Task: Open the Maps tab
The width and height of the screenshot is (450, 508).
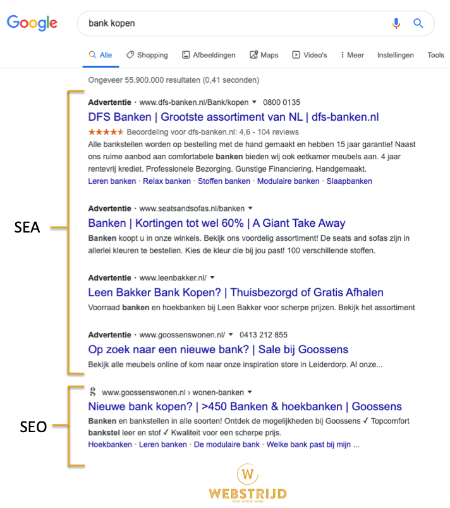Action: (264, 55)
